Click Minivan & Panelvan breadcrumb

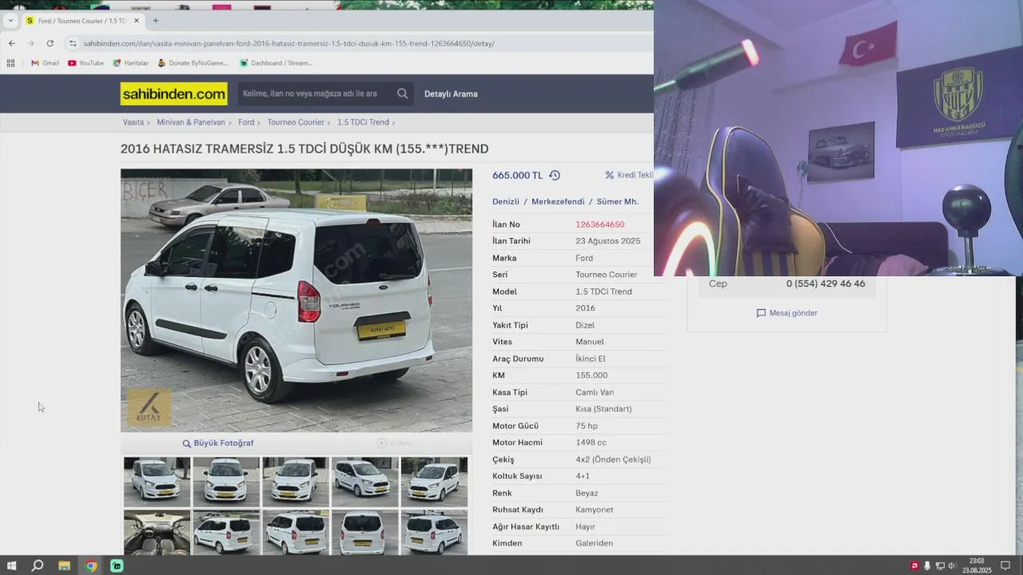pyautogui.click(x=191, y=122)
